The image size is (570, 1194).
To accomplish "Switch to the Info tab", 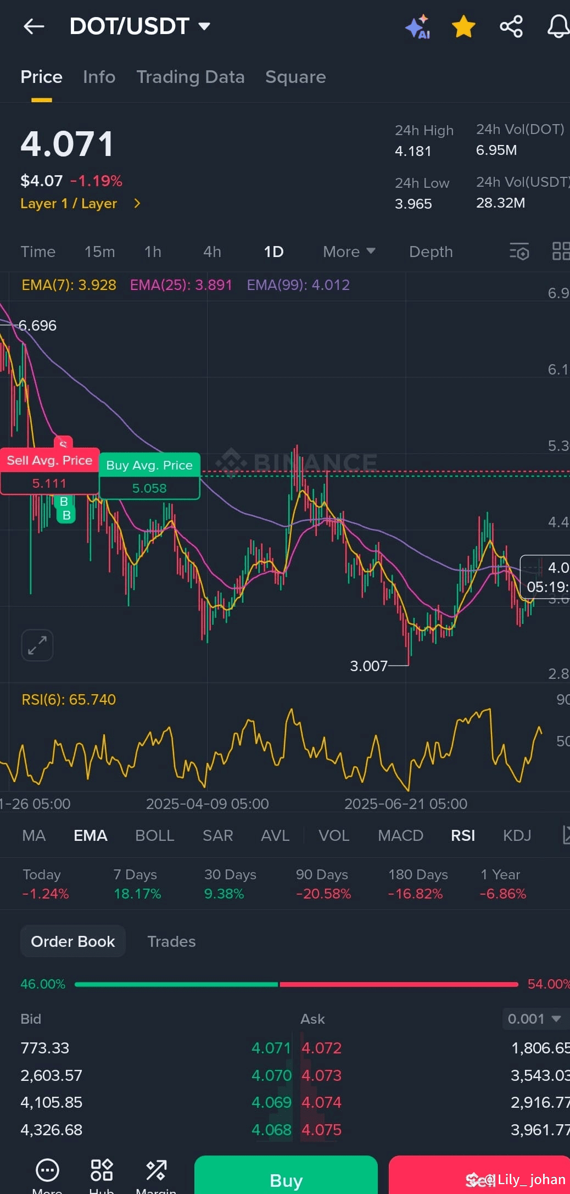I will click(99, 77).
